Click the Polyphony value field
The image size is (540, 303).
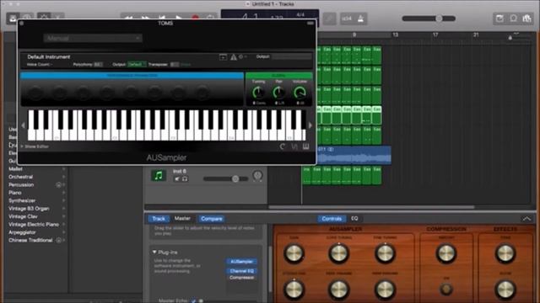[98, 64]
